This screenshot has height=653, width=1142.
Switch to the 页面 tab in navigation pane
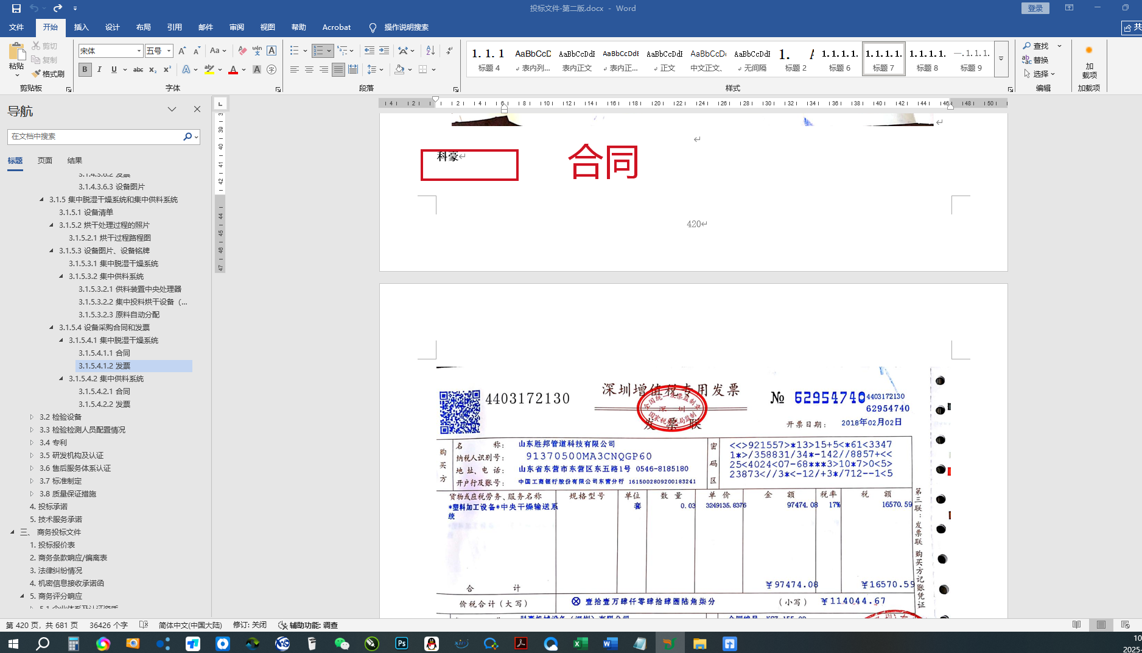coord(45,161)
